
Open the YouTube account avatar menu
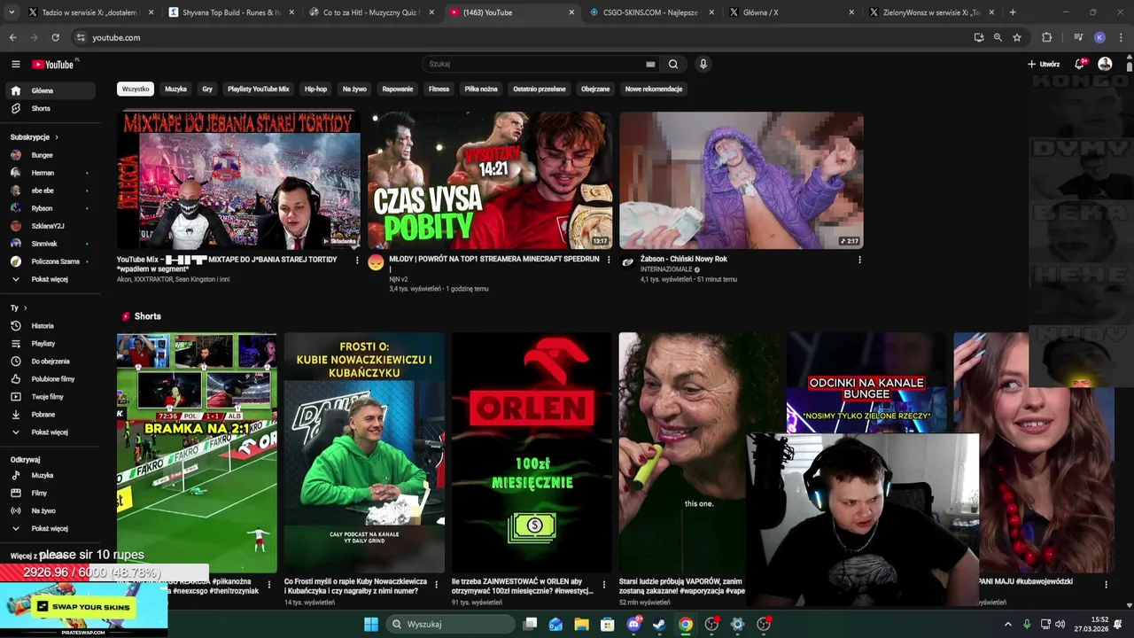point(1105,64)
